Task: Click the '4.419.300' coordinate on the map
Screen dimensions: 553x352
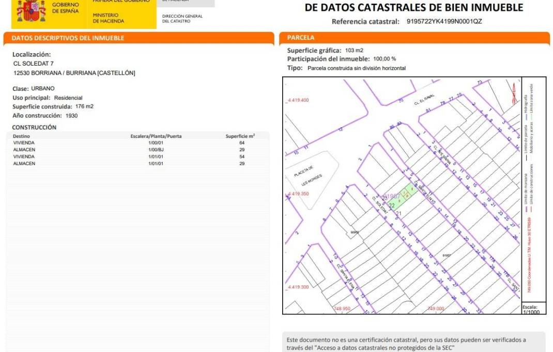Action: click(x=298, y=287)
